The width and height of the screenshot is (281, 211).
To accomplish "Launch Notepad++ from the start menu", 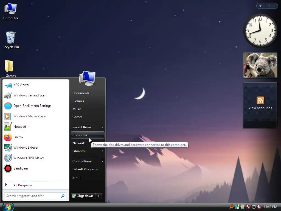I will 36,126.
